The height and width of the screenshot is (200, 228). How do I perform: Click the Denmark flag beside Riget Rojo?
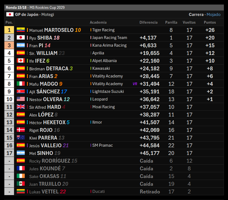coord(21,130)
